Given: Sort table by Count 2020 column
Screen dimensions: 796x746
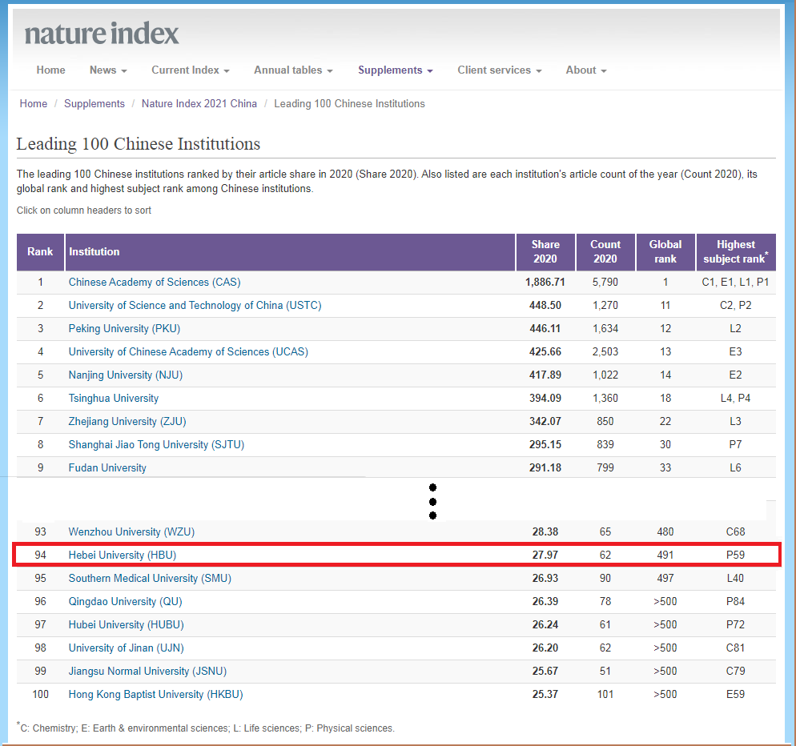Looking at the screenshot, I should tap(605, 251).
